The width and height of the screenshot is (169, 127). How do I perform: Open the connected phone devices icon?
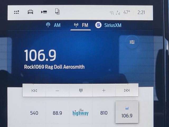point(58,12)
